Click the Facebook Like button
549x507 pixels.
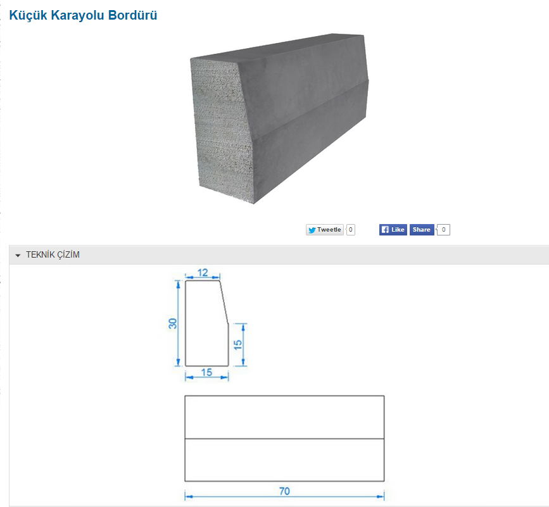click(x=393, y=230)
